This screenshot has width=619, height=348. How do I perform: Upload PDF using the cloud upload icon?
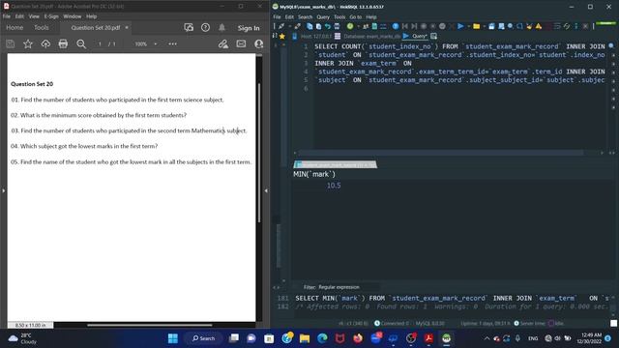(45, 43)
